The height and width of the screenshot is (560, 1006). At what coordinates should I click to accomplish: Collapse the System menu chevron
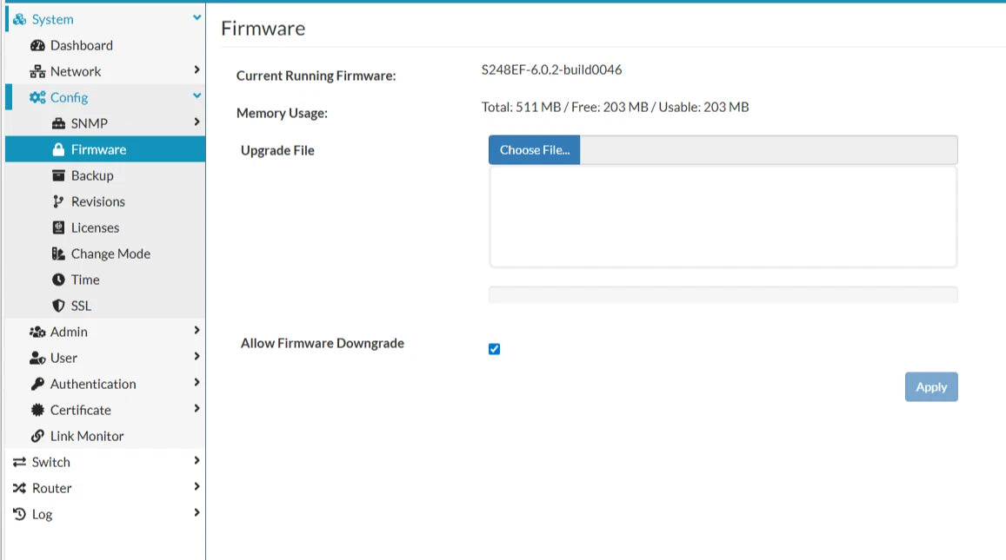197,18
